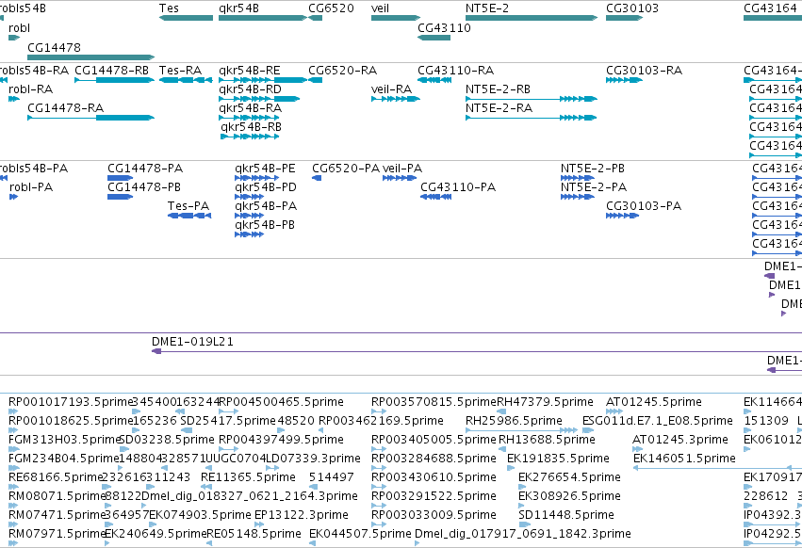Select EST RH25986.5prime
Image resolution: width=802 pixels, height=548 pixels.
click(521, 430)
